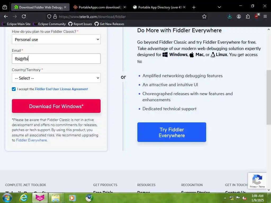This screenshot has width=271, height=203.
Task: Bookmark this page with star icon
Action: [204, 17]
